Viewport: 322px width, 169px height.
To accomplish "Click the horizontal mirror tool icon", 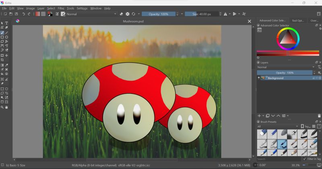I will 226,14.
